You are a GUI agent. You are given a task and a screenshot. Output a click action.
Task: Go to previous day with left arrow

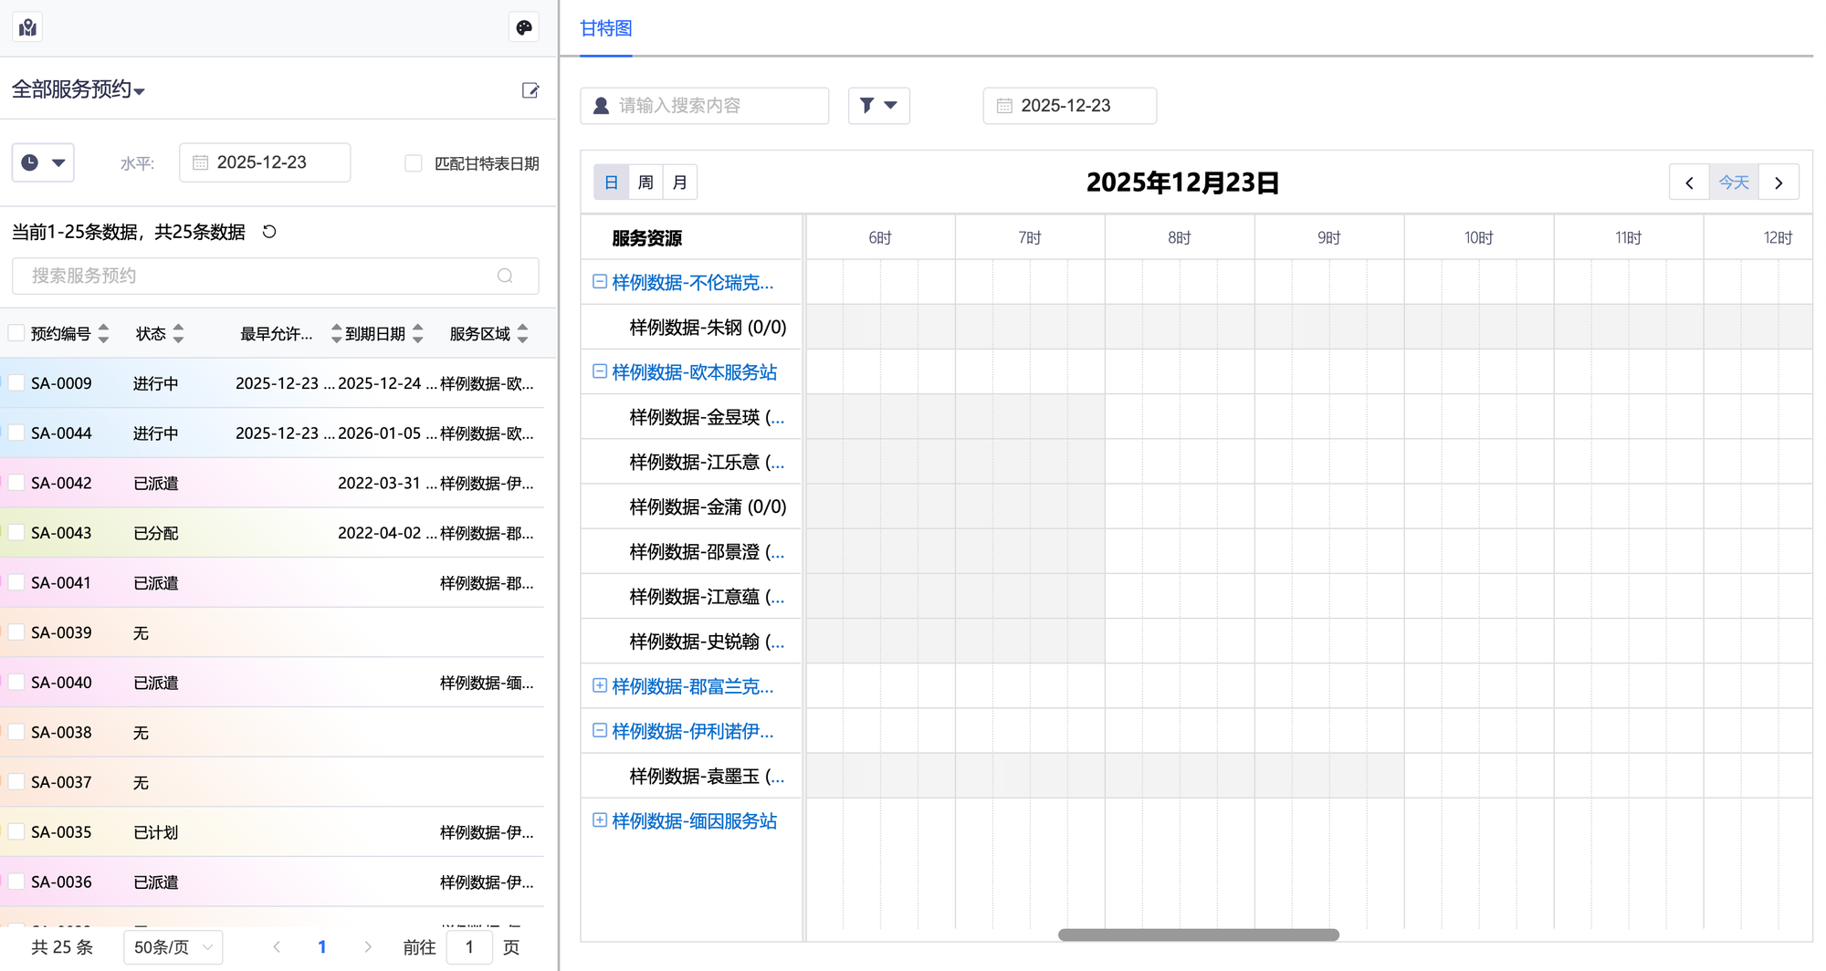tap(1689, 183)
